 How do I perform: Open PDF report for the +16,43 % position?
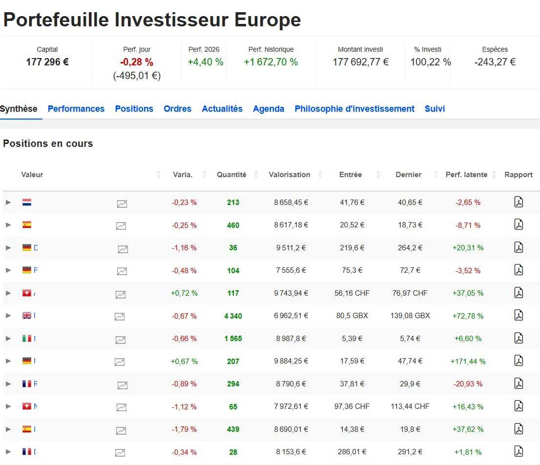pyautogui.click(x=519, y=406)
